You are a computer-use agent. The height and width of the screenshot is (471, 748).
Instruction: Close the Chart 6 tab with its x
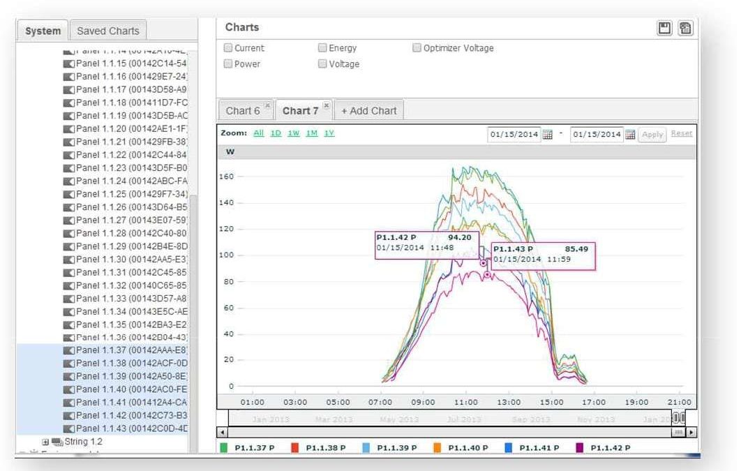(x=268, y=105)
